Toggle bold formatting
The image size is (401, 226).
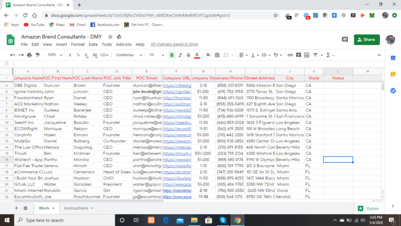tap(172, 55)
